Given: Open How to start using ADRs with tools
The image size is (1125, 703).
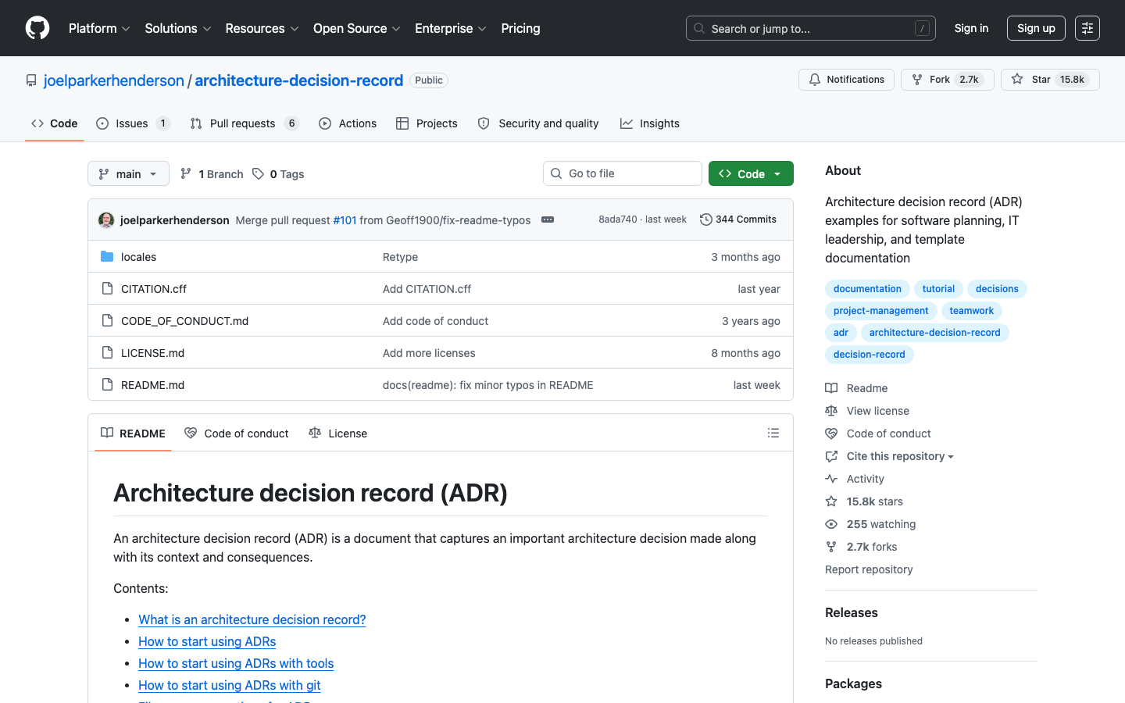Looking at the screenshot, I should pos(236,663).
